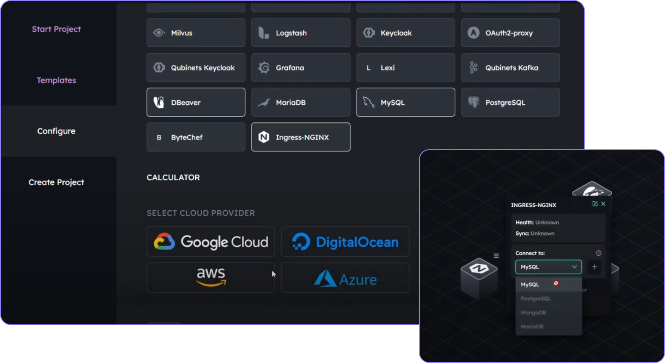Choose AWS as cloud provider
Screen dimensions: 665x363
coord(211,278)
